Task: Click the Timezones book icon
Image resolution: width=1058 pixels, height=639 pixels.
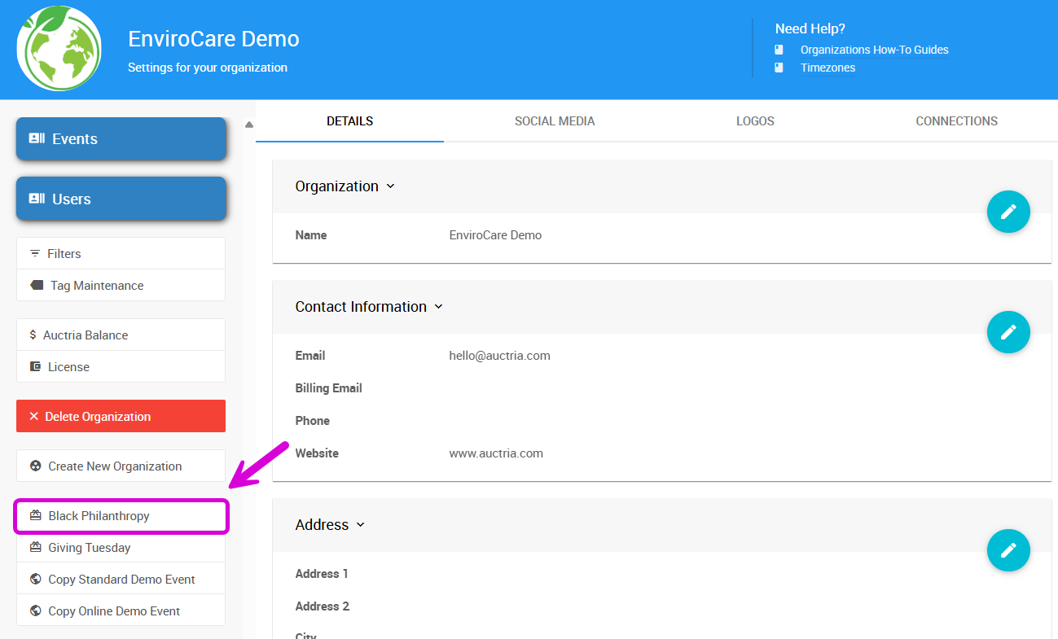Action: pyautogui.click(x=779, y=68)
